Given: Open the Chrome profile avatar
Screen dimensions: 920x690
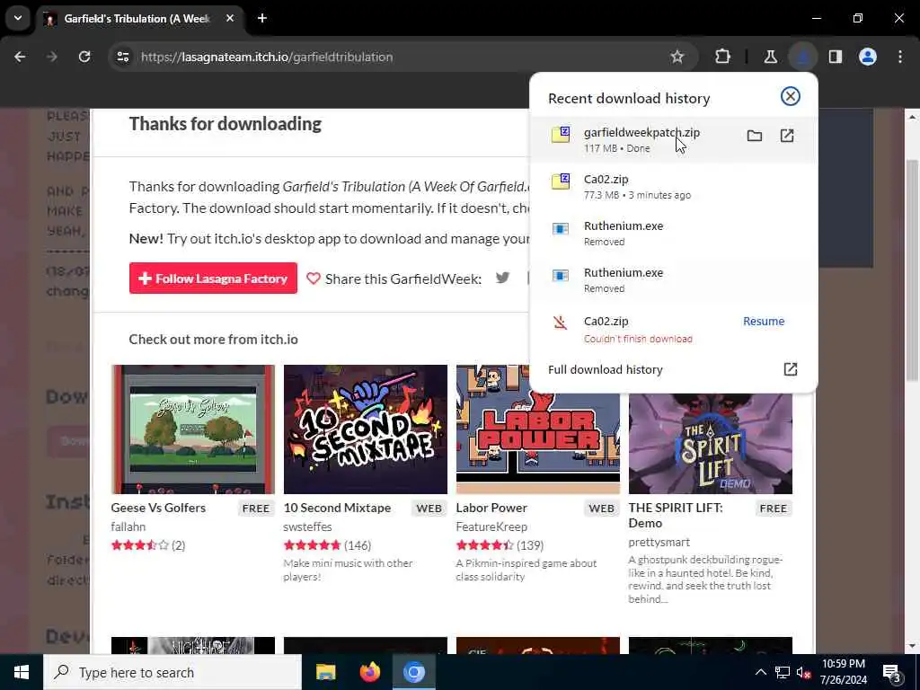Looking at the screenshot, I should (x=868, y=57).
